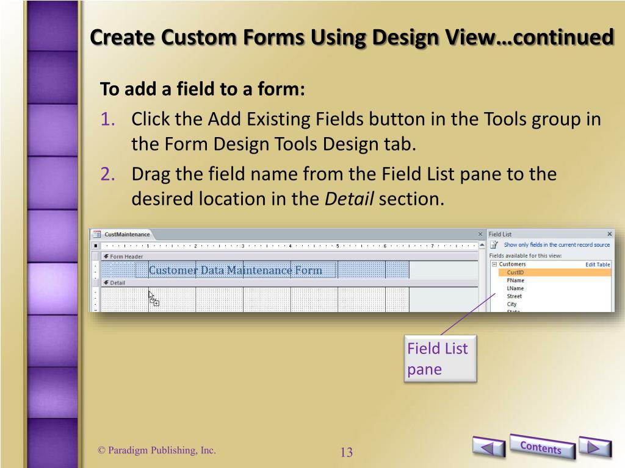Click the Edit Table link
625x468 pixels.
598,264
